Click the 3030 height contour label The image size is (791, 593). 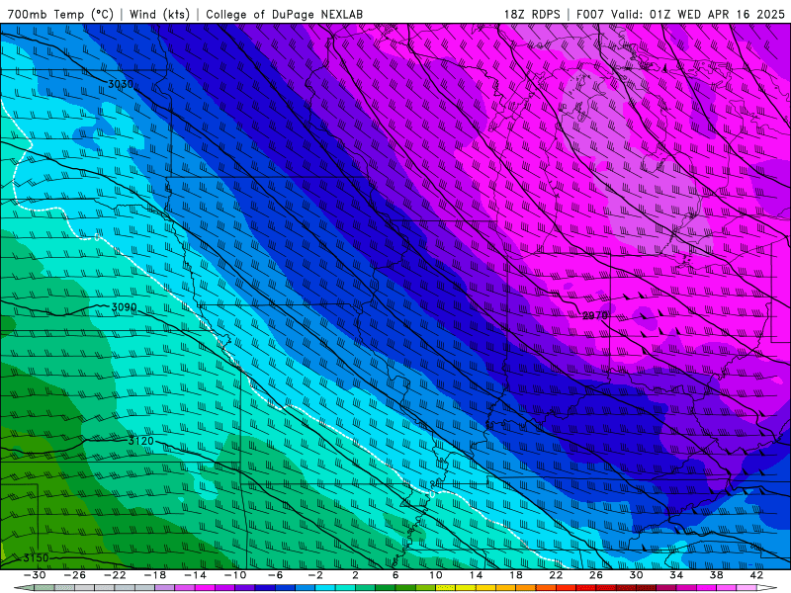(x=121, y=84)
